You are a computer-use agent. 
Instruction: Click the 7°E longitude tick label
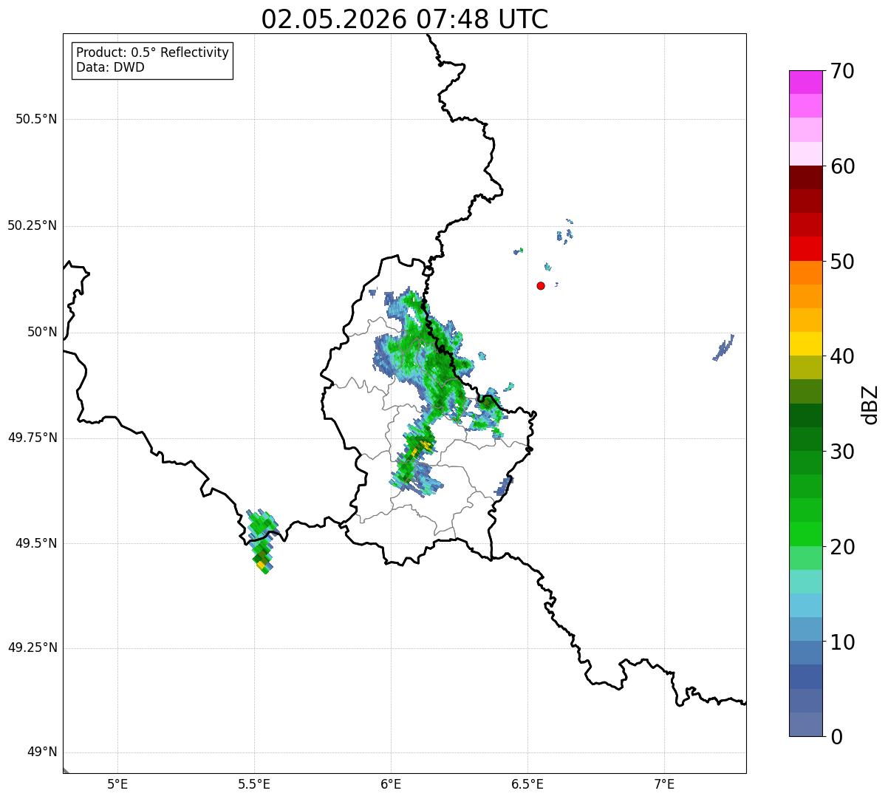[664, 783]
